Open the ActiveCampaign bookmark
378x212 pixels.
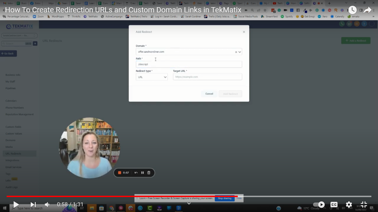[112, 17]
